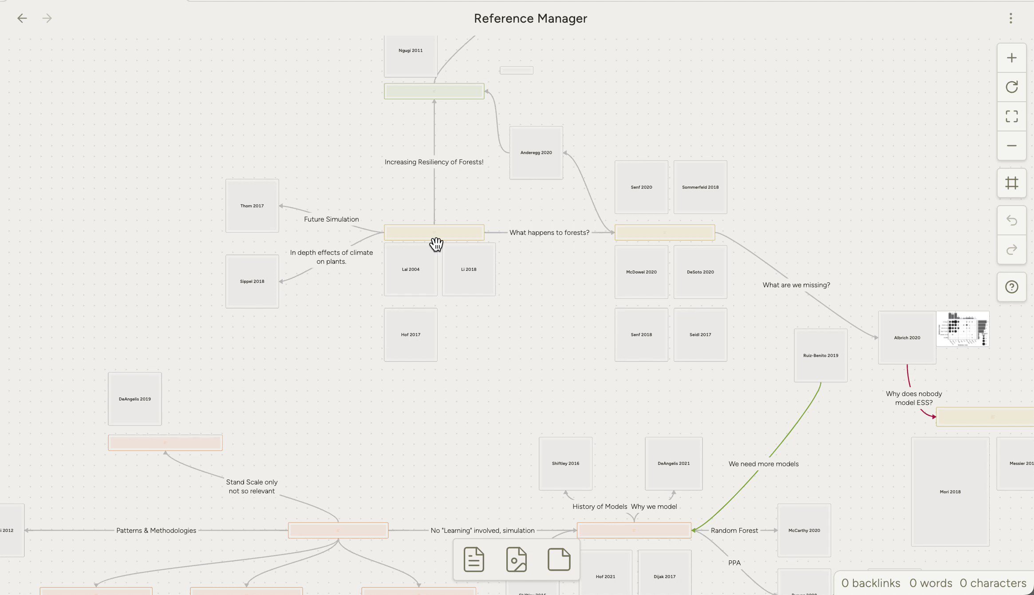Select the green card below Ngugi 2011
The height and width of the screenshot is (595, 1034).
(x=434, y=91)
